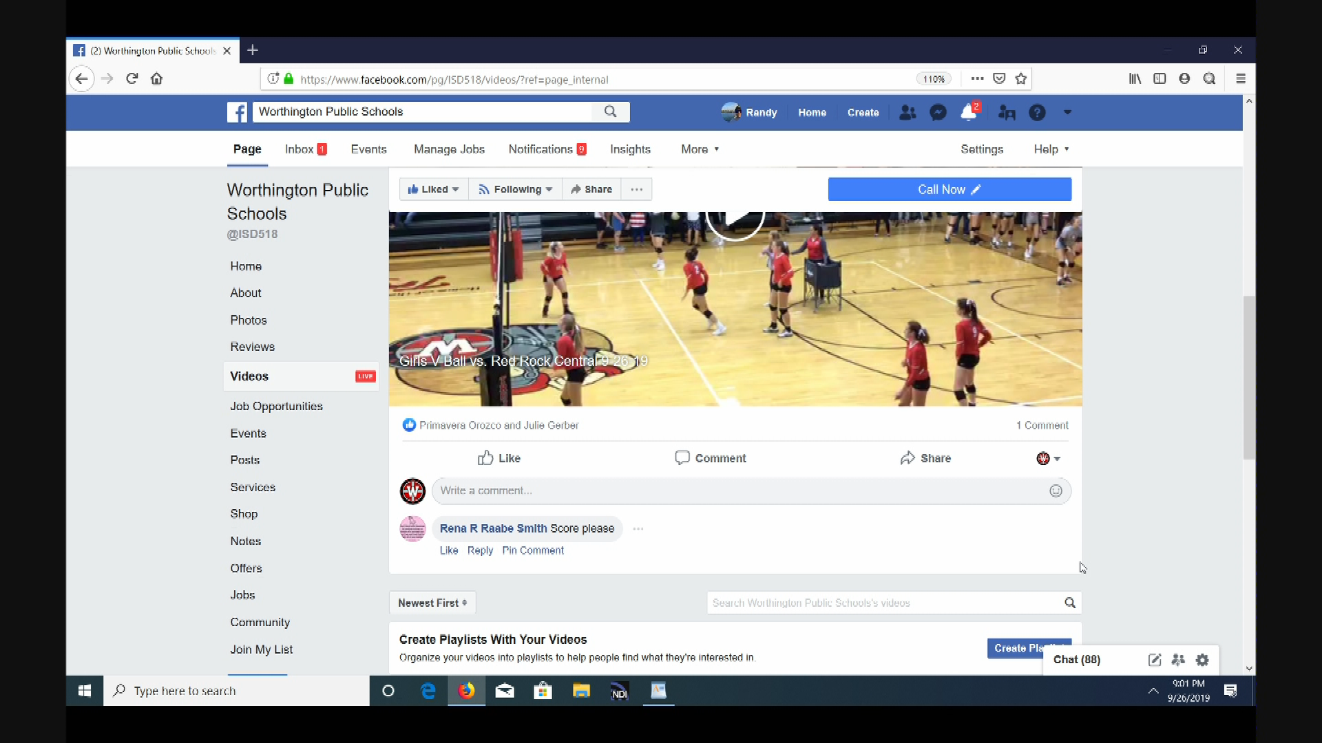Click Pin Comment link
The height and width of the screenshot is (743, 1322).
pyautogui.click(x=533, y=550)
